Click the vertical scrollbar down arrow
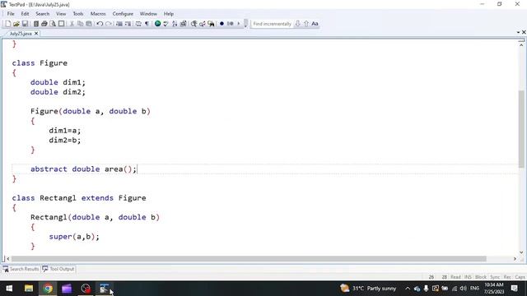 521,252
